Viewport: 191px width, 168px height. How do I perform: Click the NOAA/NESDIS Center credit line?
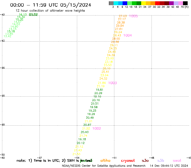[104, 166]
